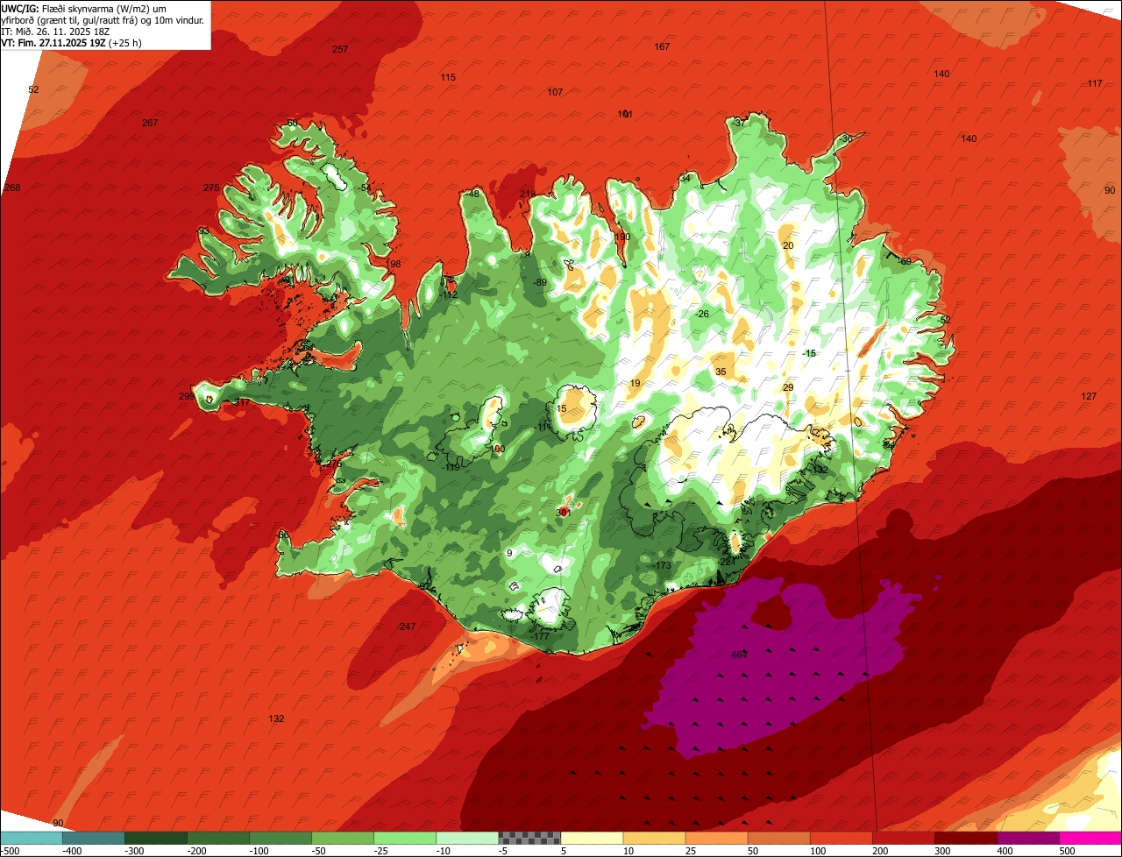Select the -112 value on the map
The height and width of the screenshot is (857, 1122).
click(x=448, y=295)
